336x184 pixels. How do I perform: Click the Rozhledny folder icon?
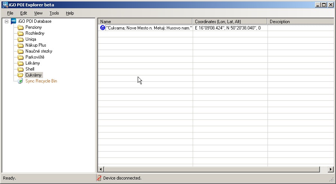pos(21,34)
